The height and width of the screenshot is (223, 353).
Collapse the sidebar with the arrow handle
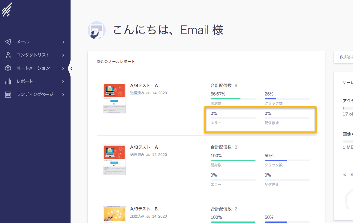71,69
